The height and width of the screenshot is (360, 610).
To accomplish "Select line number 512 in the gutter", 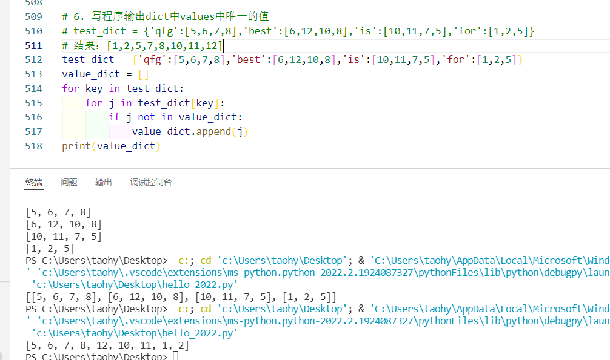I will pyautogui.click(x=34, y=59).
